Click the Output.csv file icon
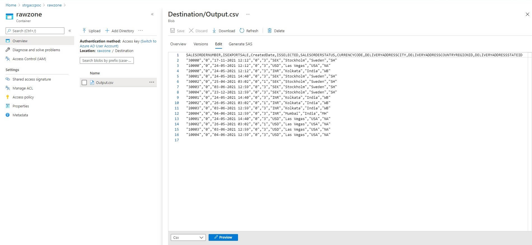This screenshot has width=532, height=245. pyautogui.click(x=92, y=83)
